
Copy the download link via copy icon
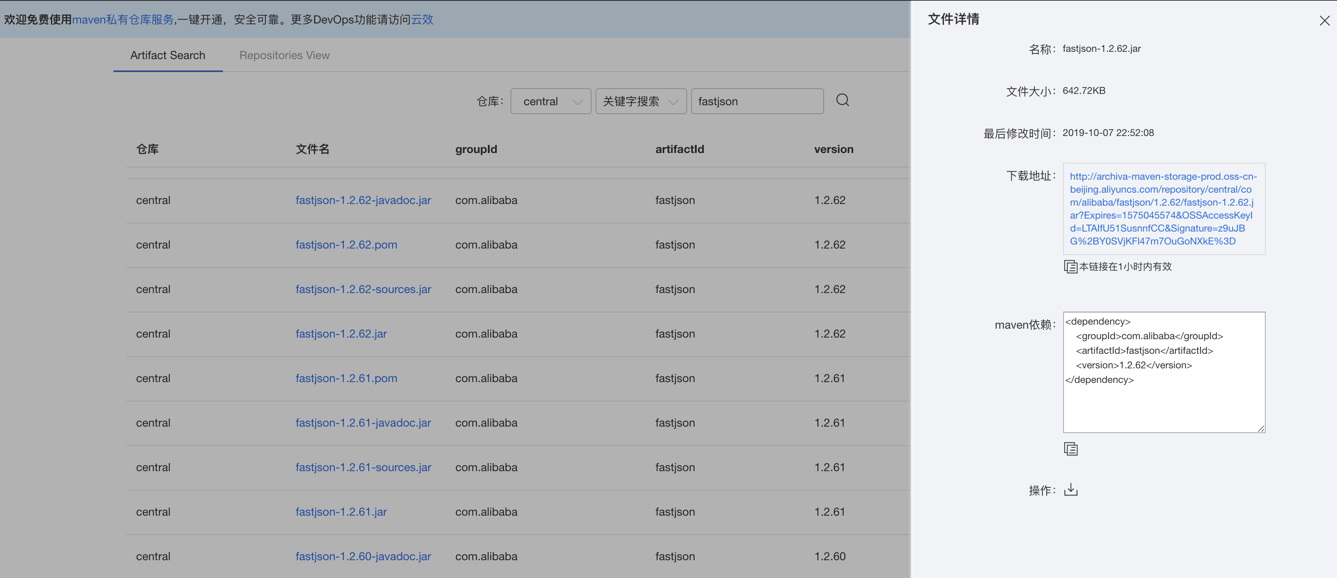[1070, 266]
